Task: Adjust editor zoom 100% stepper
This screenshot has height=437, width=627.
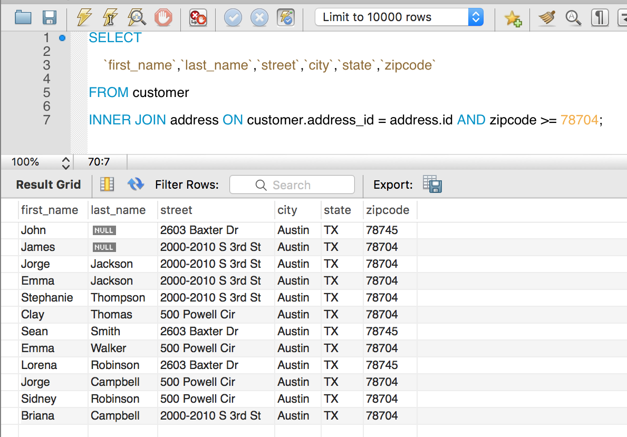Action: pyautogui.click(x=66, y=162)
